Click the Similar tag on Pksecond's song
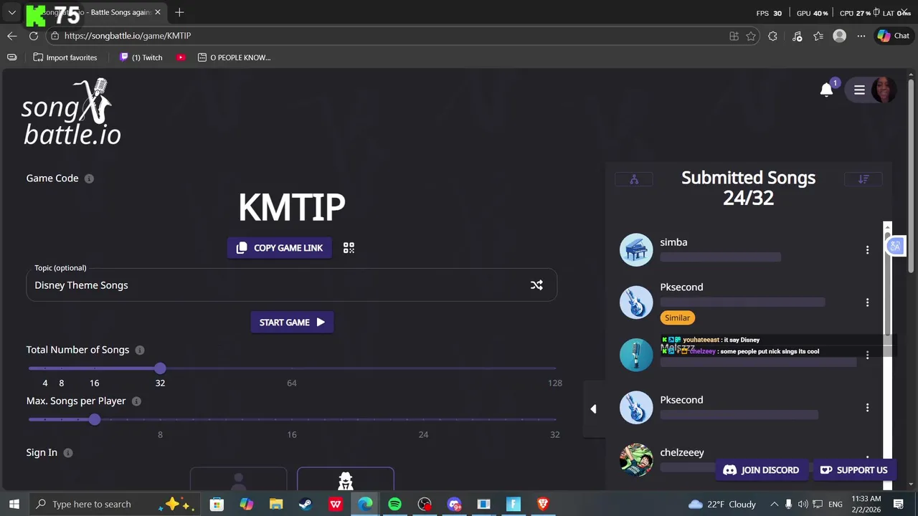Screen dimensions: 918x516 [x=677, y=317]
